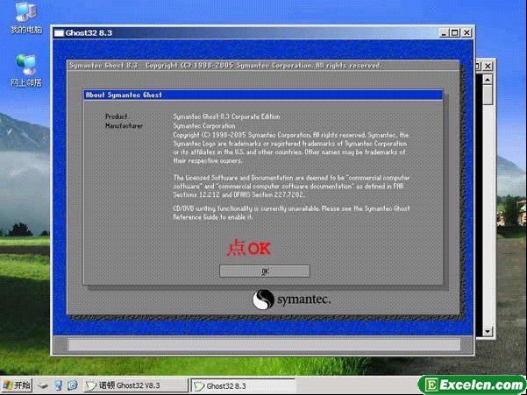Click the Start button on taskbar

[x=17, y=385]
